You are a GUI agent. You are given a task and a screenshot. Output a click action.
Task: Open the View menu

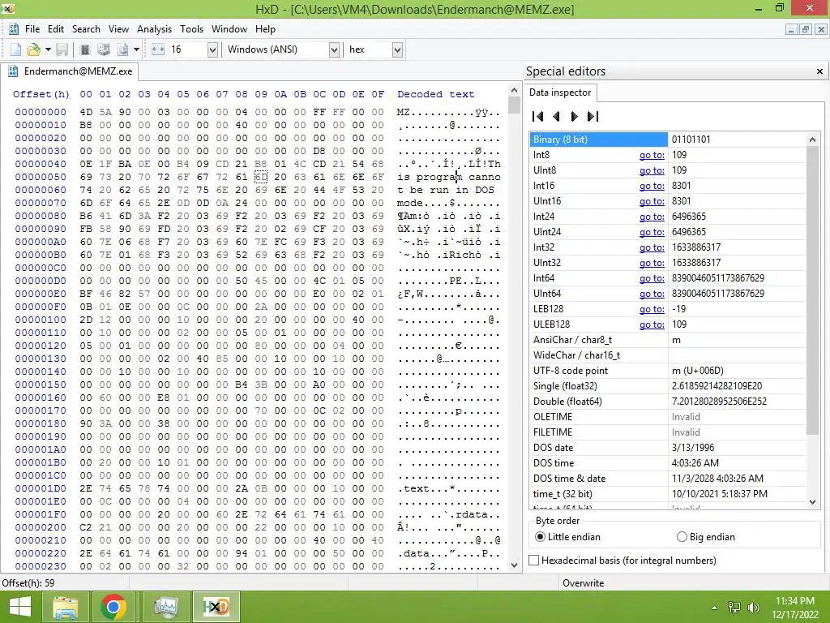118,29
